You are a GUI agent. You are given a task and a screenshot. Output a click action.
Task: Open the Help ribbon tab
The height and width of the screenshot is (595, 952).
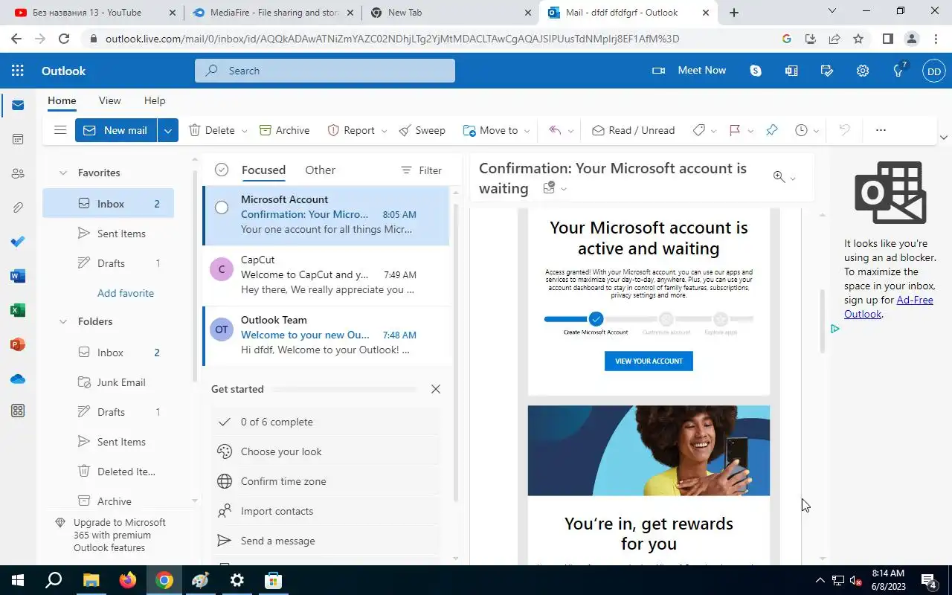click(x=155, y=100)
